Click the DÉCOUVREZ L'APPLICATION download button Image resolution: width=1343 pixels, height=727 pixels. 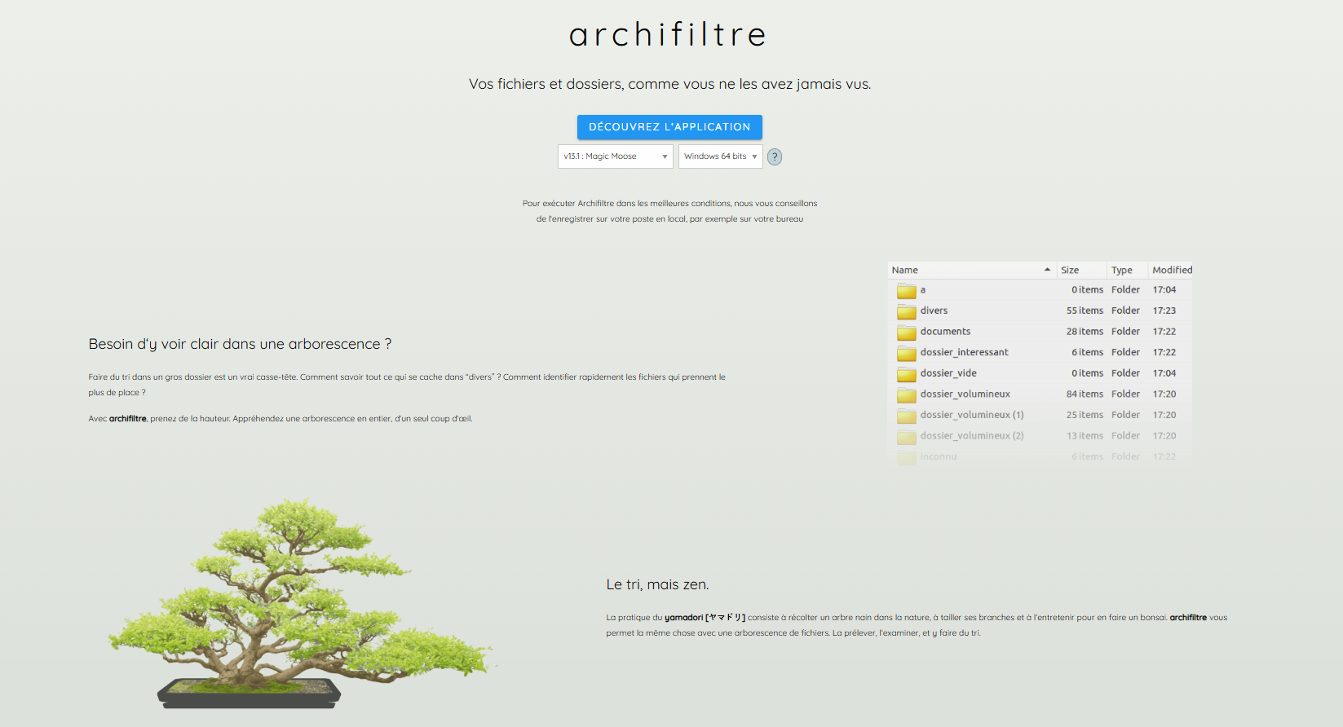click(669, 127)
